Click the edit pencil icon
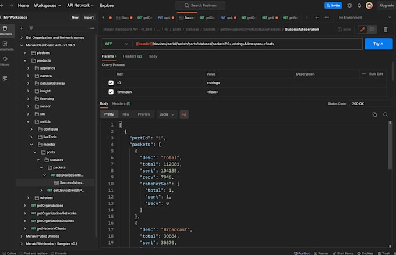The image size is (396, 255). tap(362, 30)
